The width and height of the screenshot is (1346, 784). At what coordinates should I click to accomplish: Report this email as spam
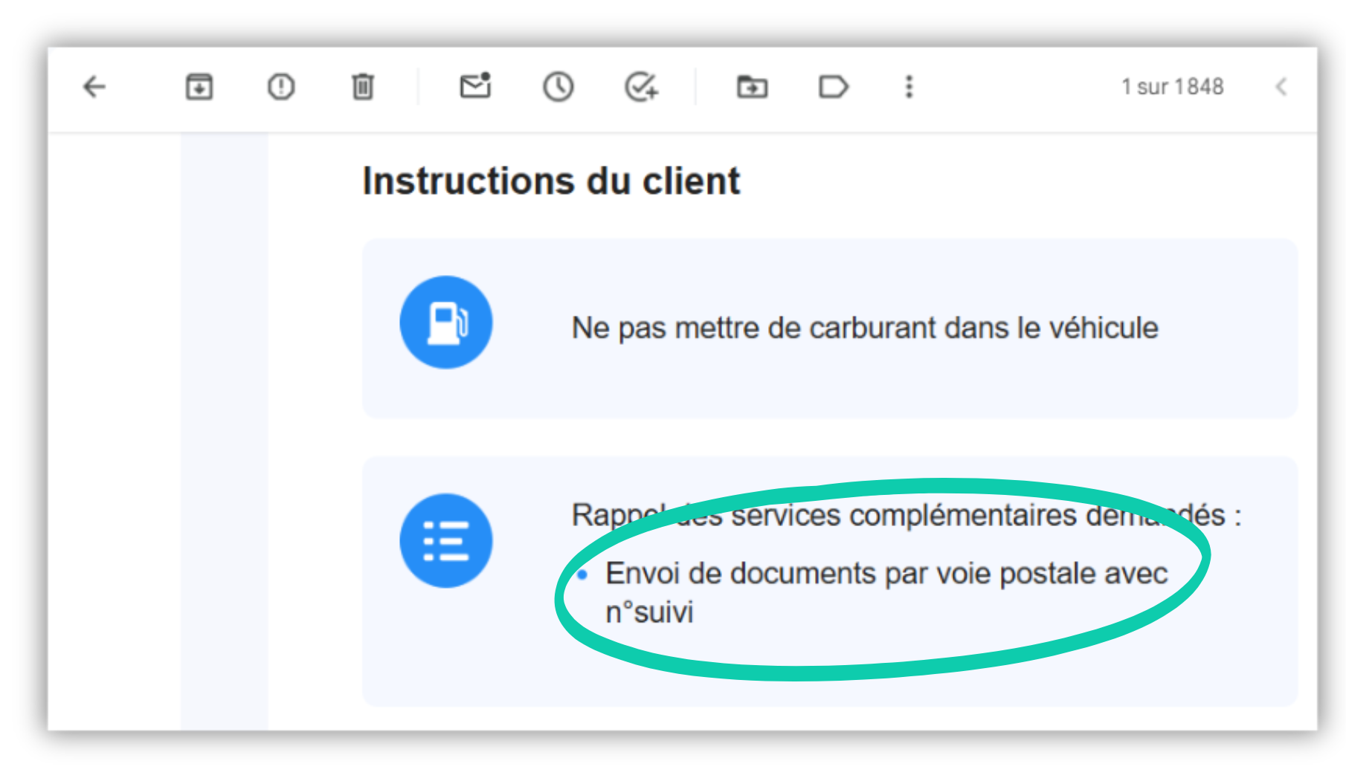[x=280, y=87]
